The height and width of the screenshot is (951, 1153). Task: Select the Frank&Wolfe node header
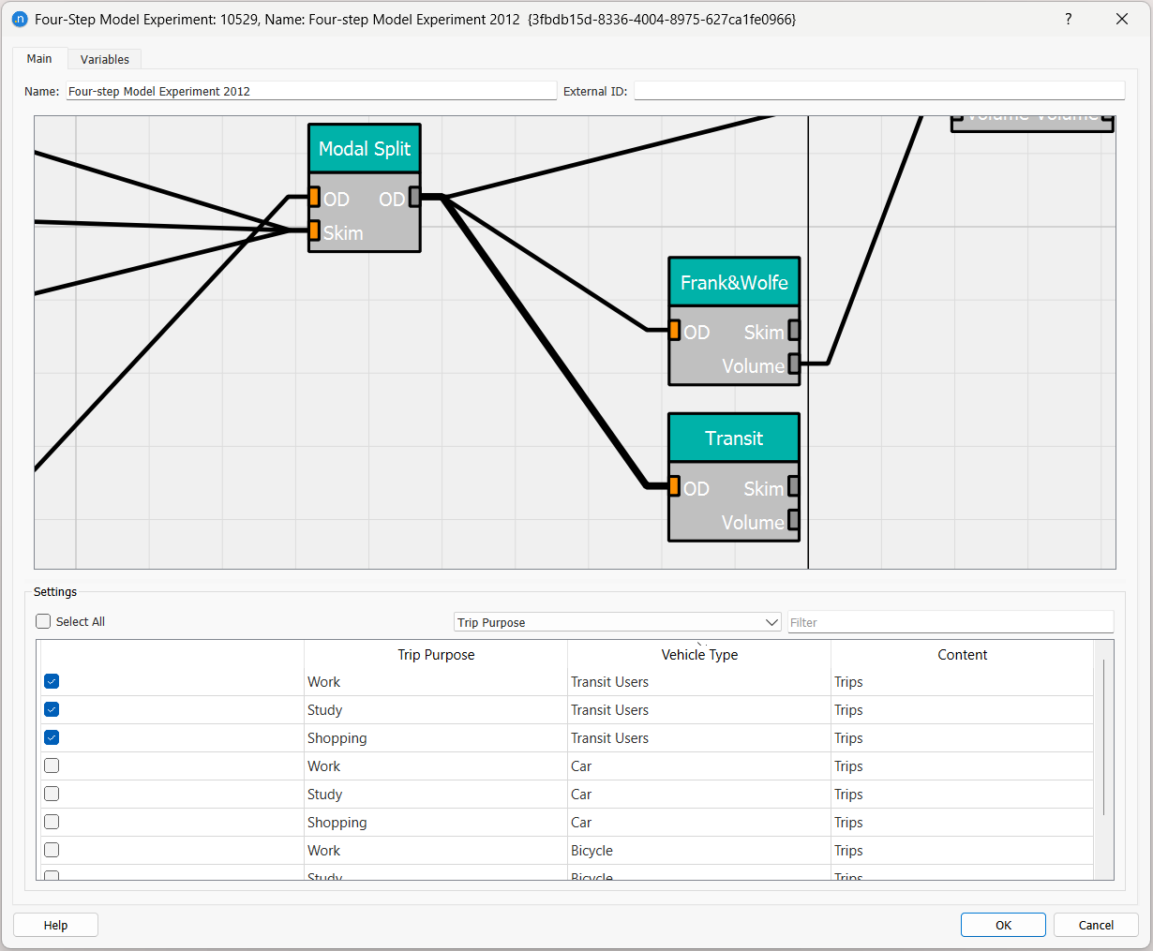point(734,282)
